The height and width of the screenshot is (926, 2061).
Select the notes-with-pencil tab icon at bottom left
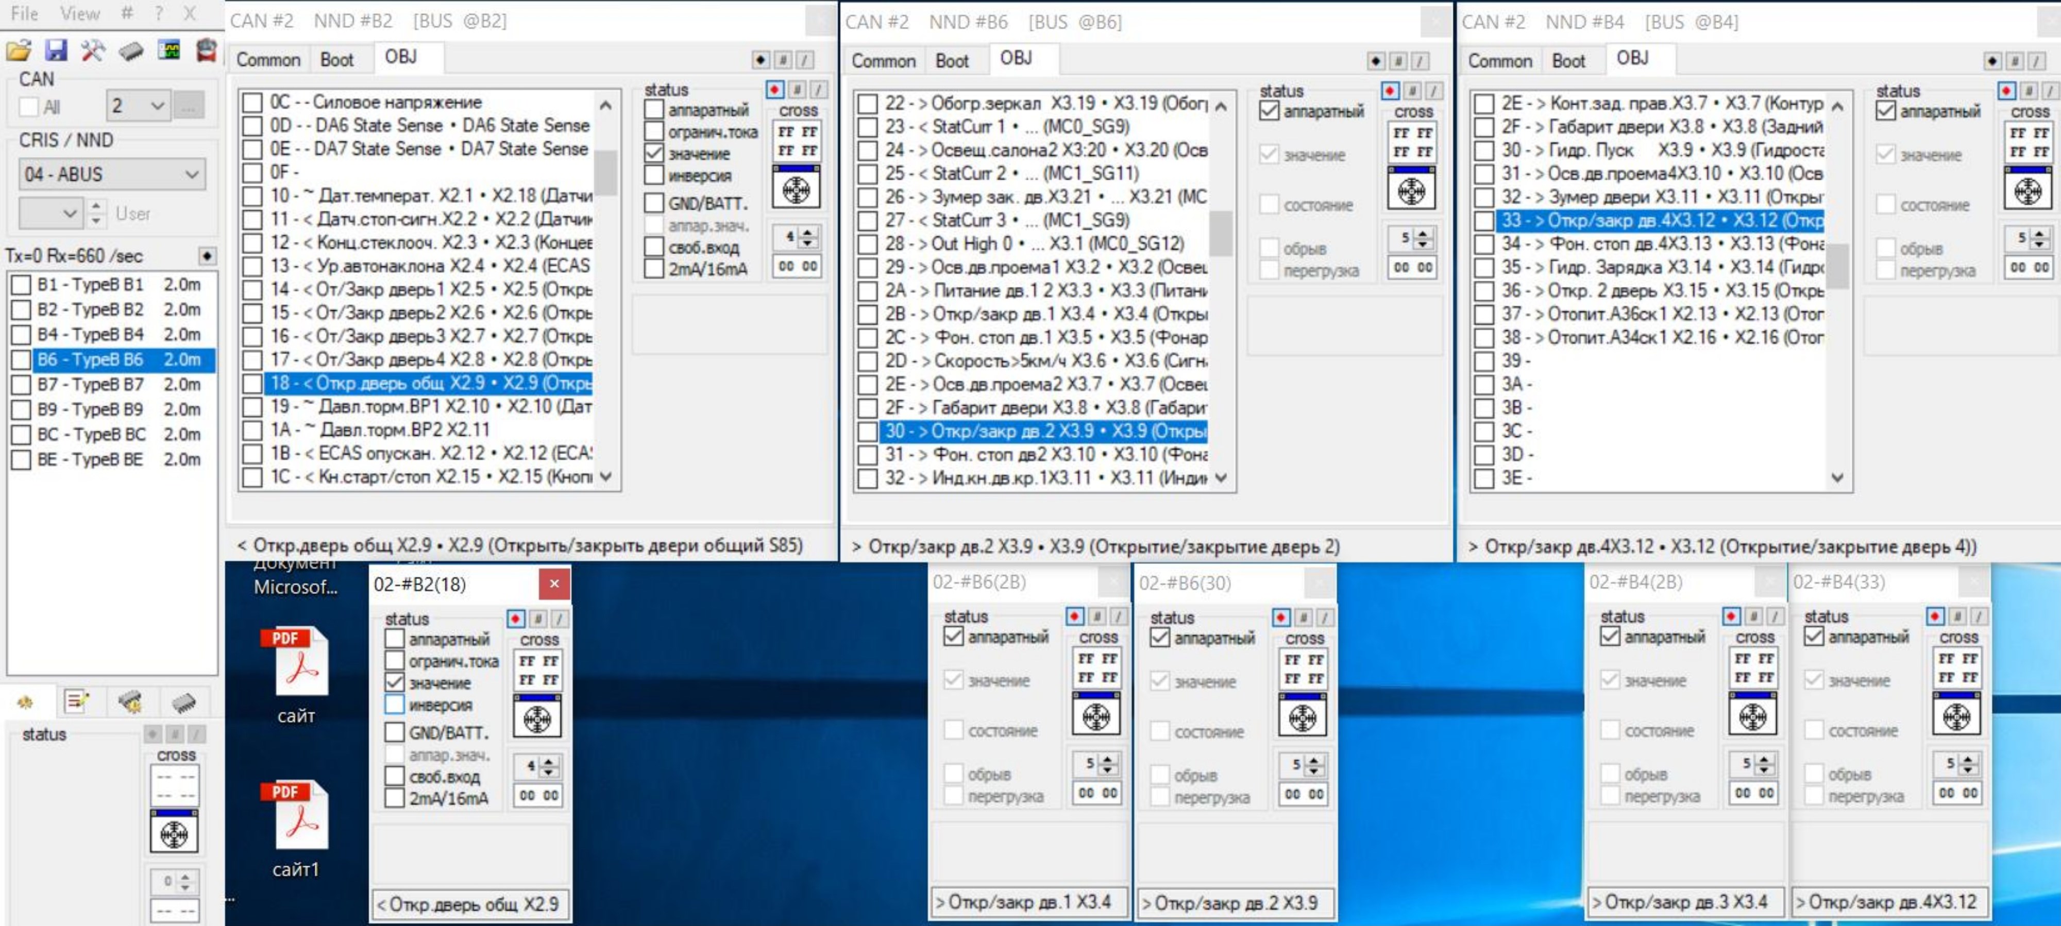click(78, 701)
